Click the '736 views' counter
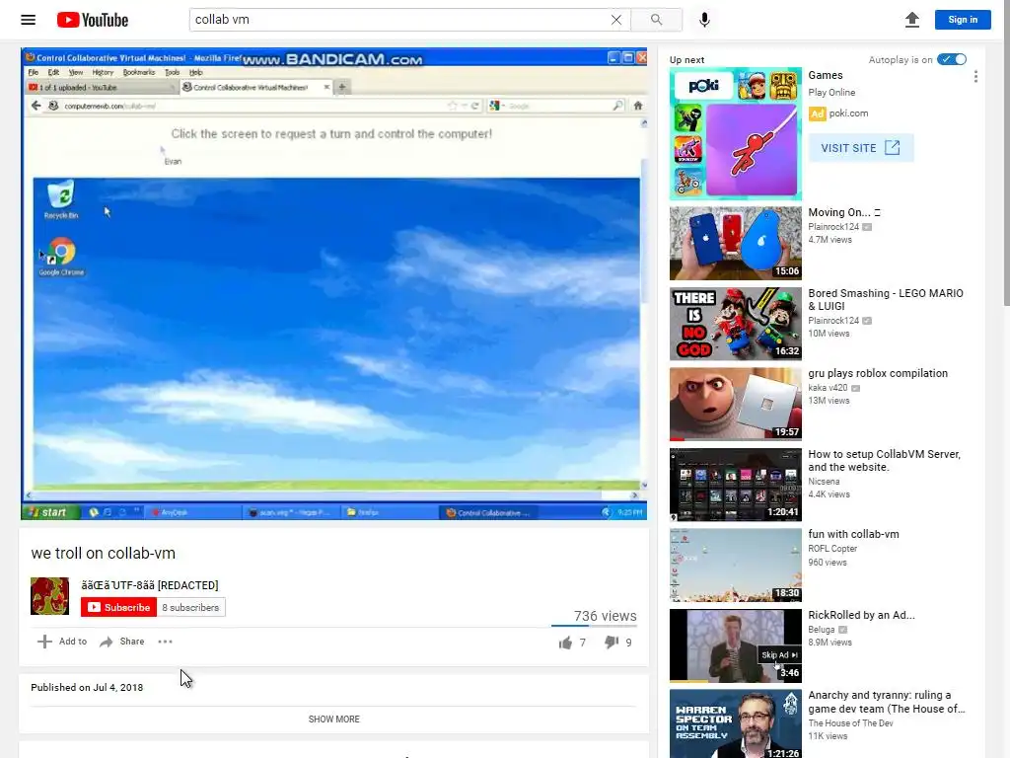Image resolution: width=1010 pixels, height=758 pixels. (605, 616)
